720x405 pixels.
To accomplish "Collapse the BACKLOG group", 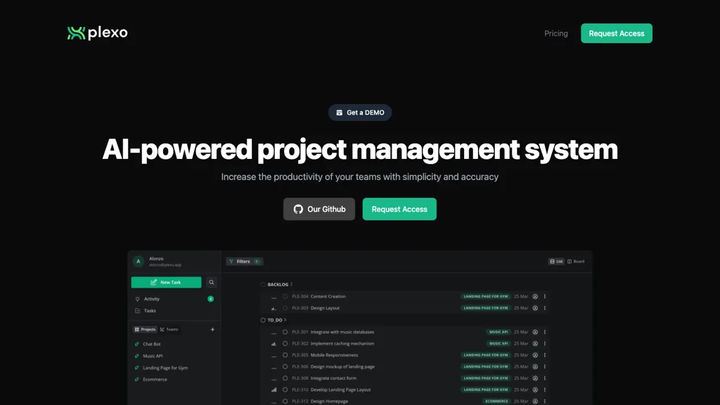I will [262, 284].
